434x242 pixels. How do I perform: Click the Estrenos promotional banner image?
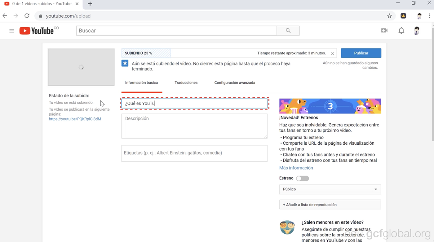point(330,106)
